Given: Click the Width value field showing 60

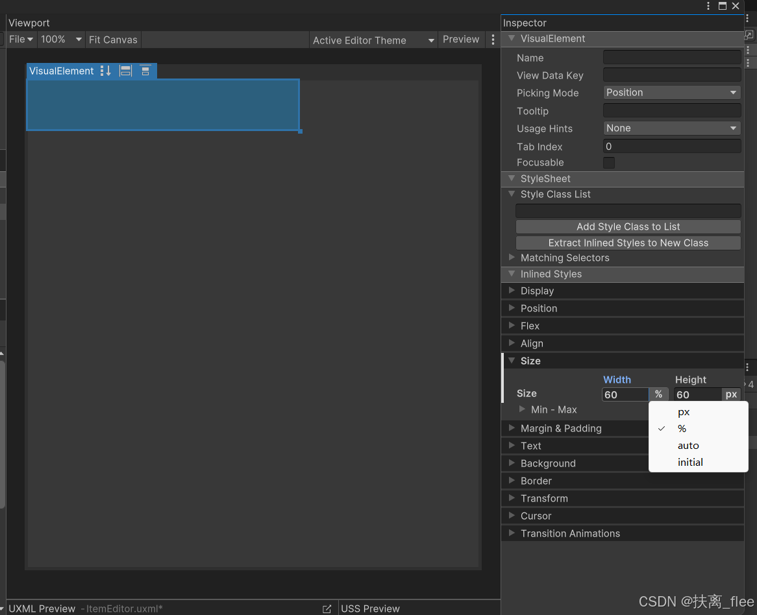Looking at the screenshot, I should [624, 394].
